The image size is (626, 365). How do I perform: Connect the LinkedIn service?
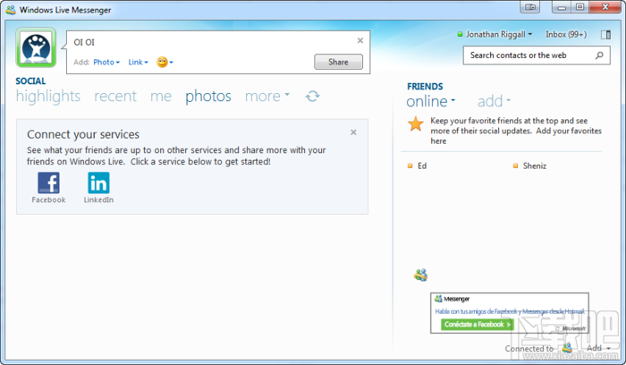point(98,188)
